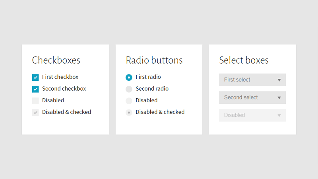Click the First checkbox text label
The width and height of the screenshot is (318, 179).
click(60, 77)
